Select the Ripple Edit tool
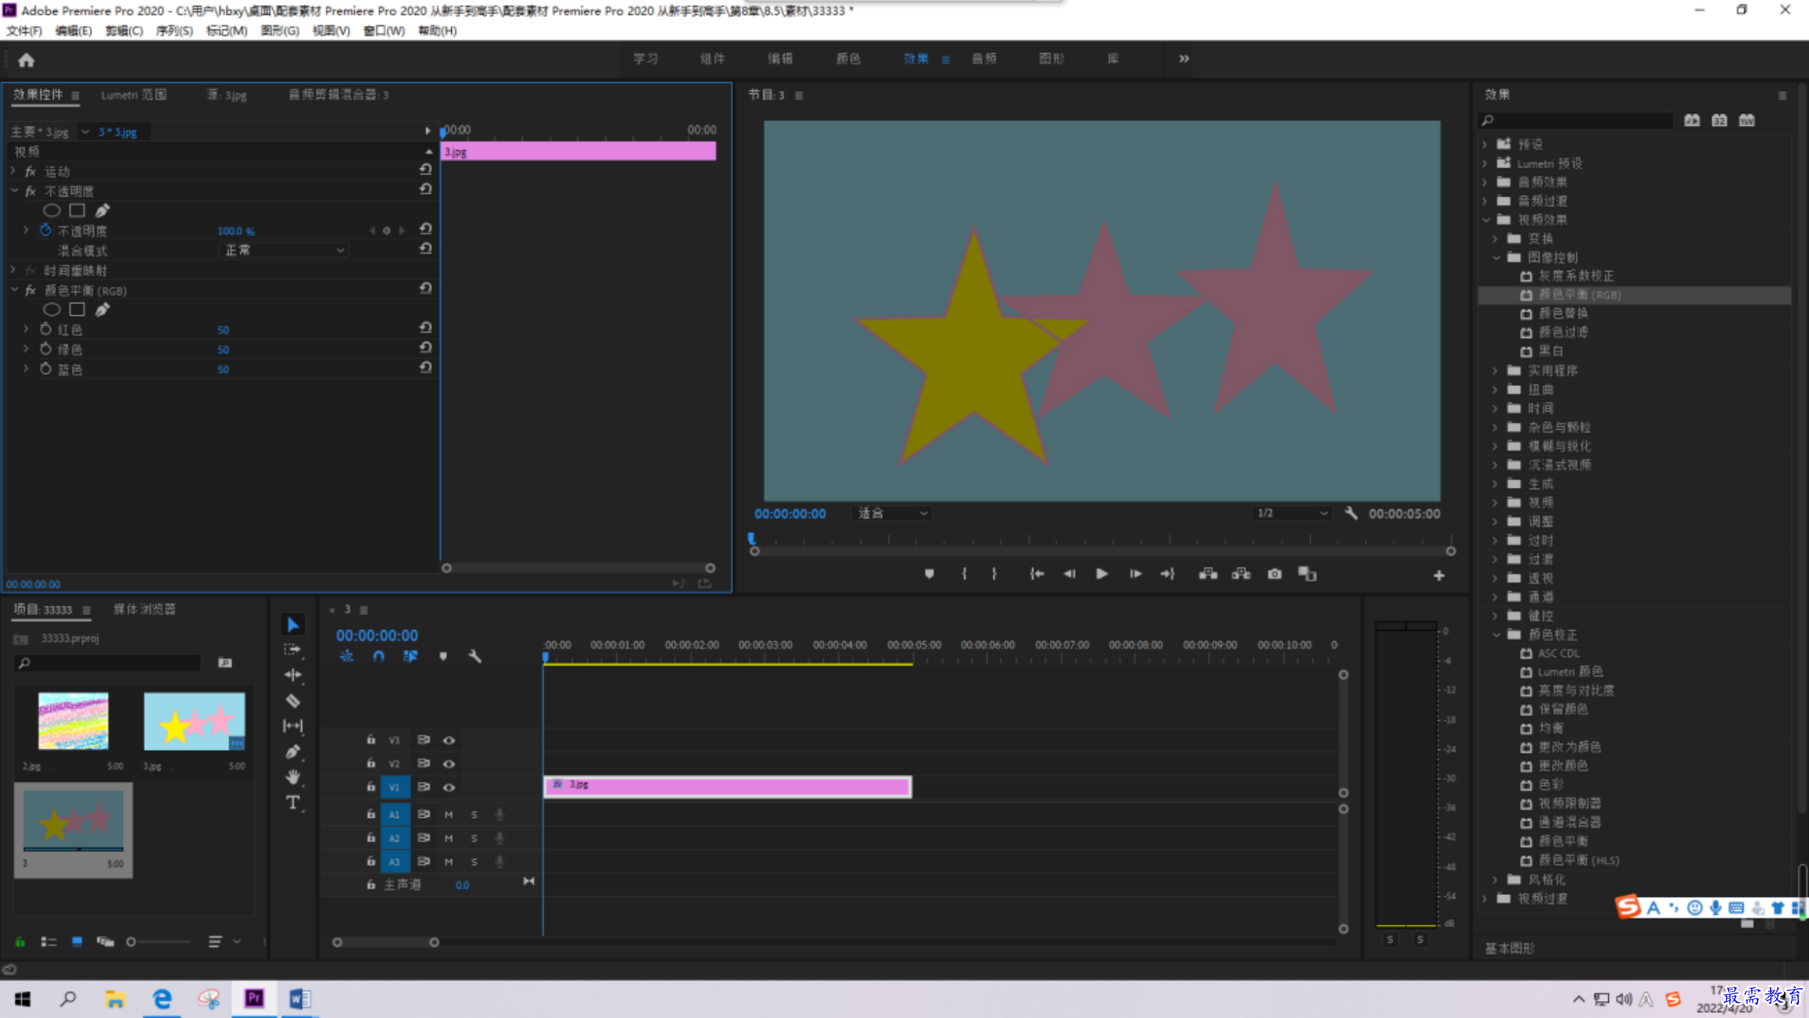Viewport: 1809px width, 1018px height. pos(293,675)
